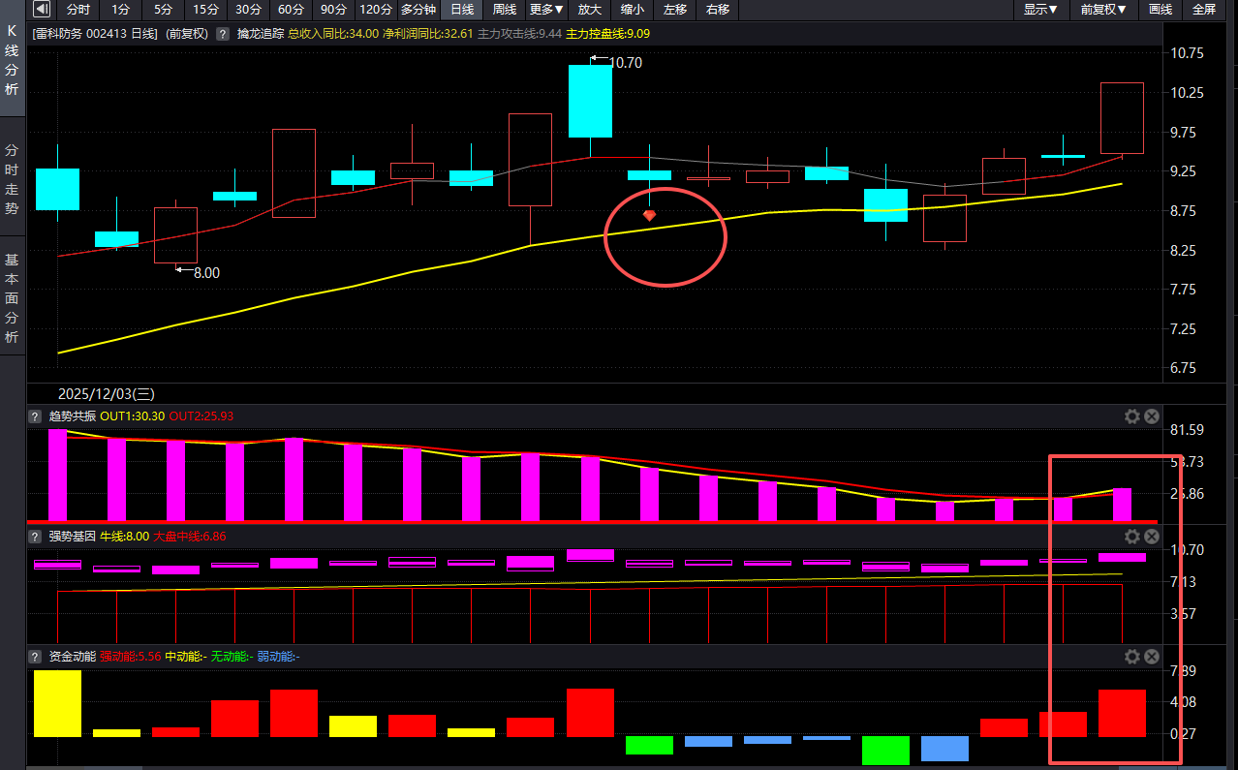
Task: Click the 右移 shift right button
Action: [x=718, y=10]
